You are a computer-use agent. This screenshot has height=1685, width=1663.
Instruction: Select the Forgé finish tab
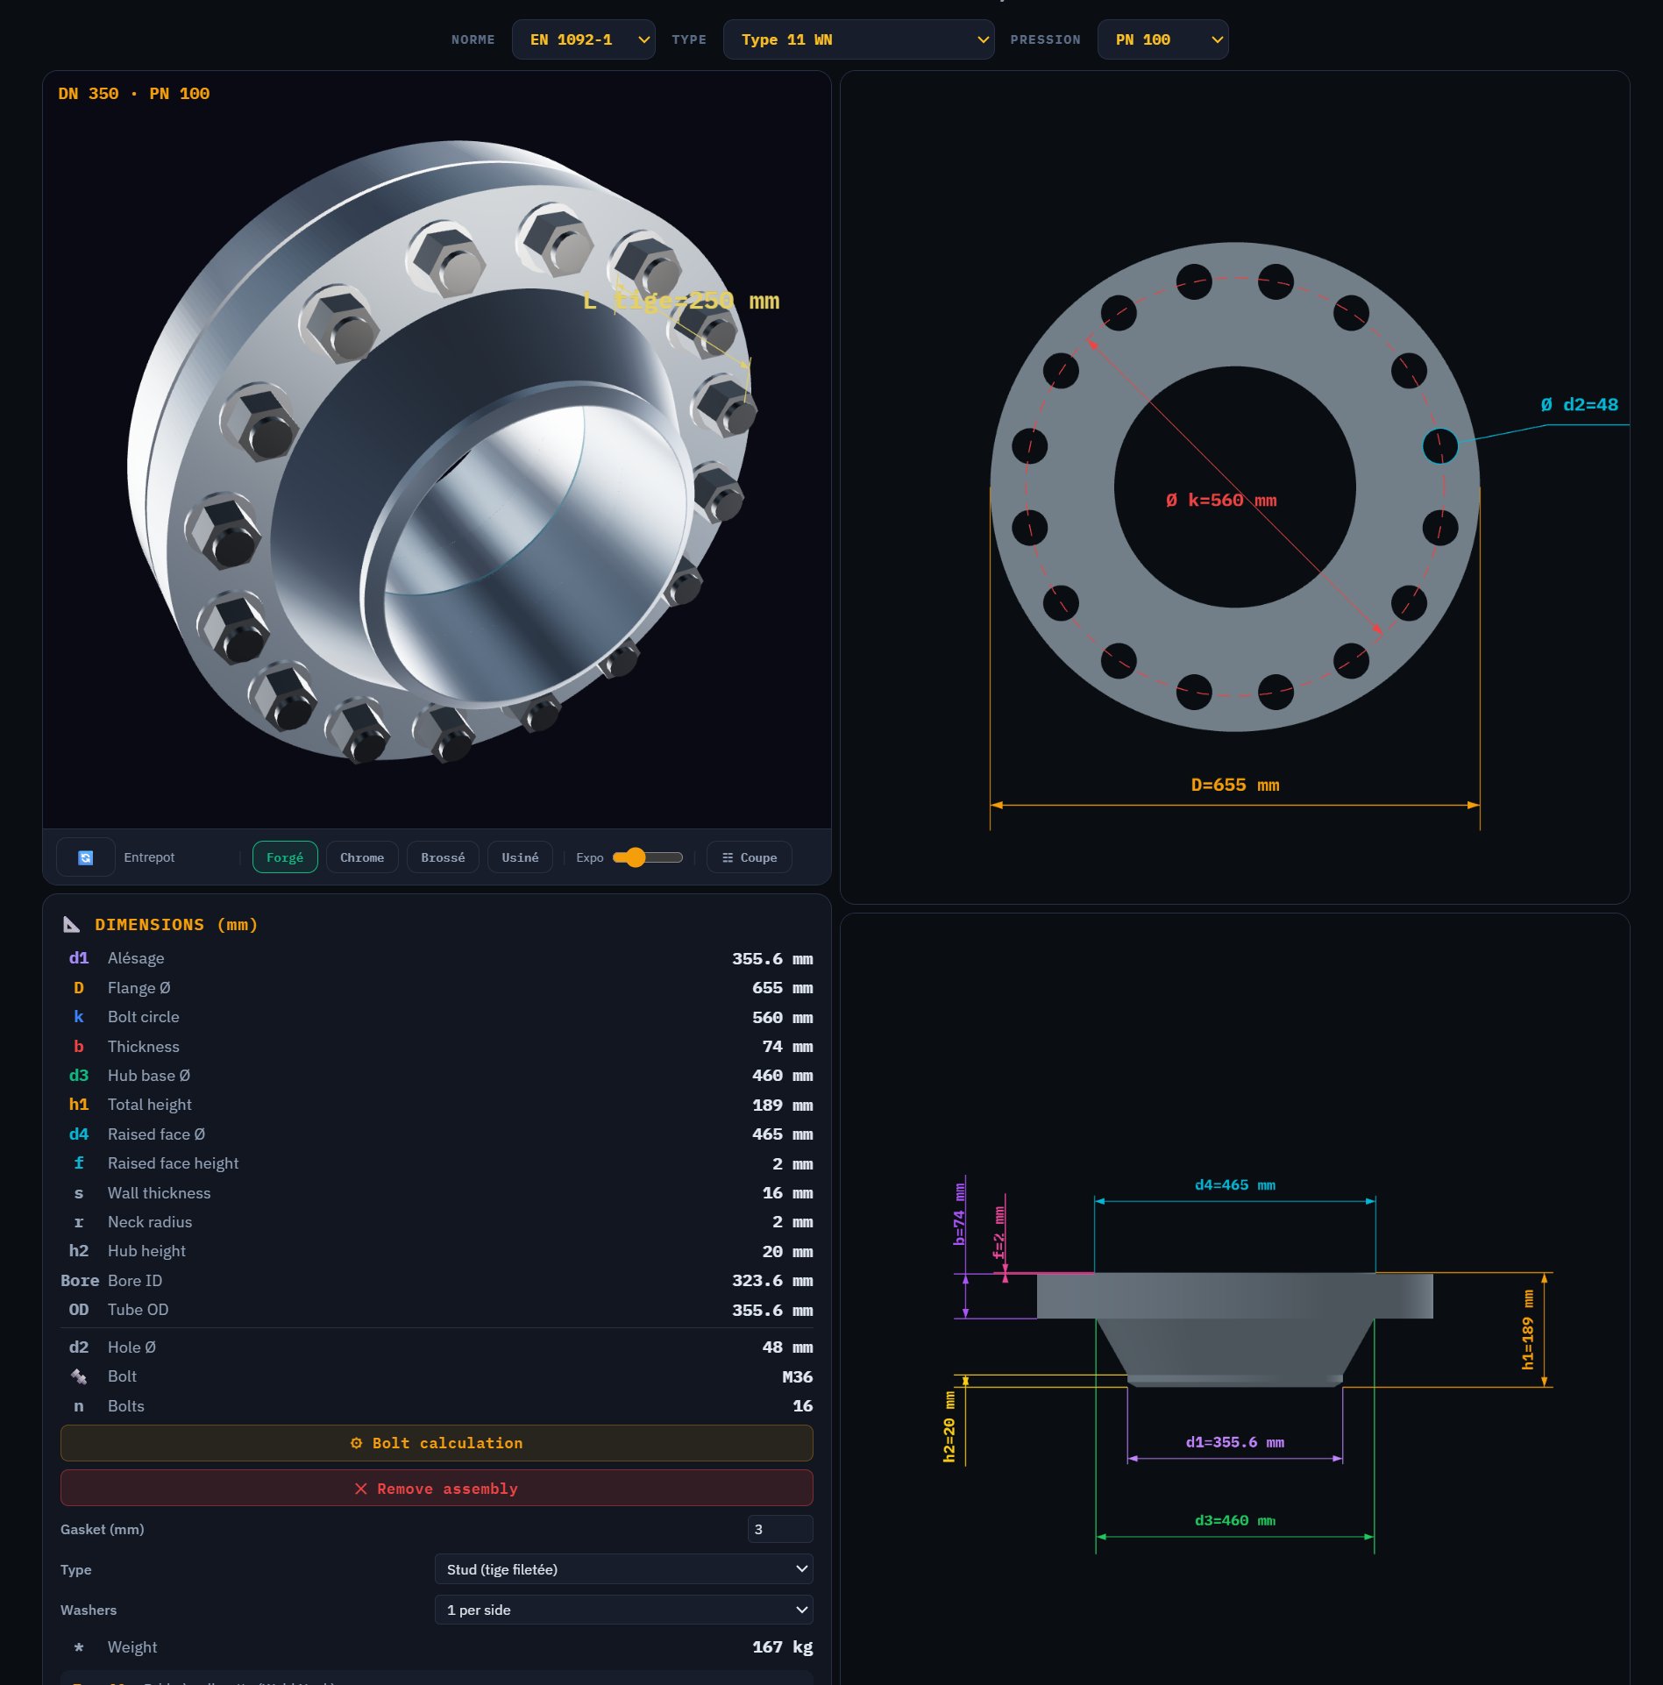tap(285, 857)
